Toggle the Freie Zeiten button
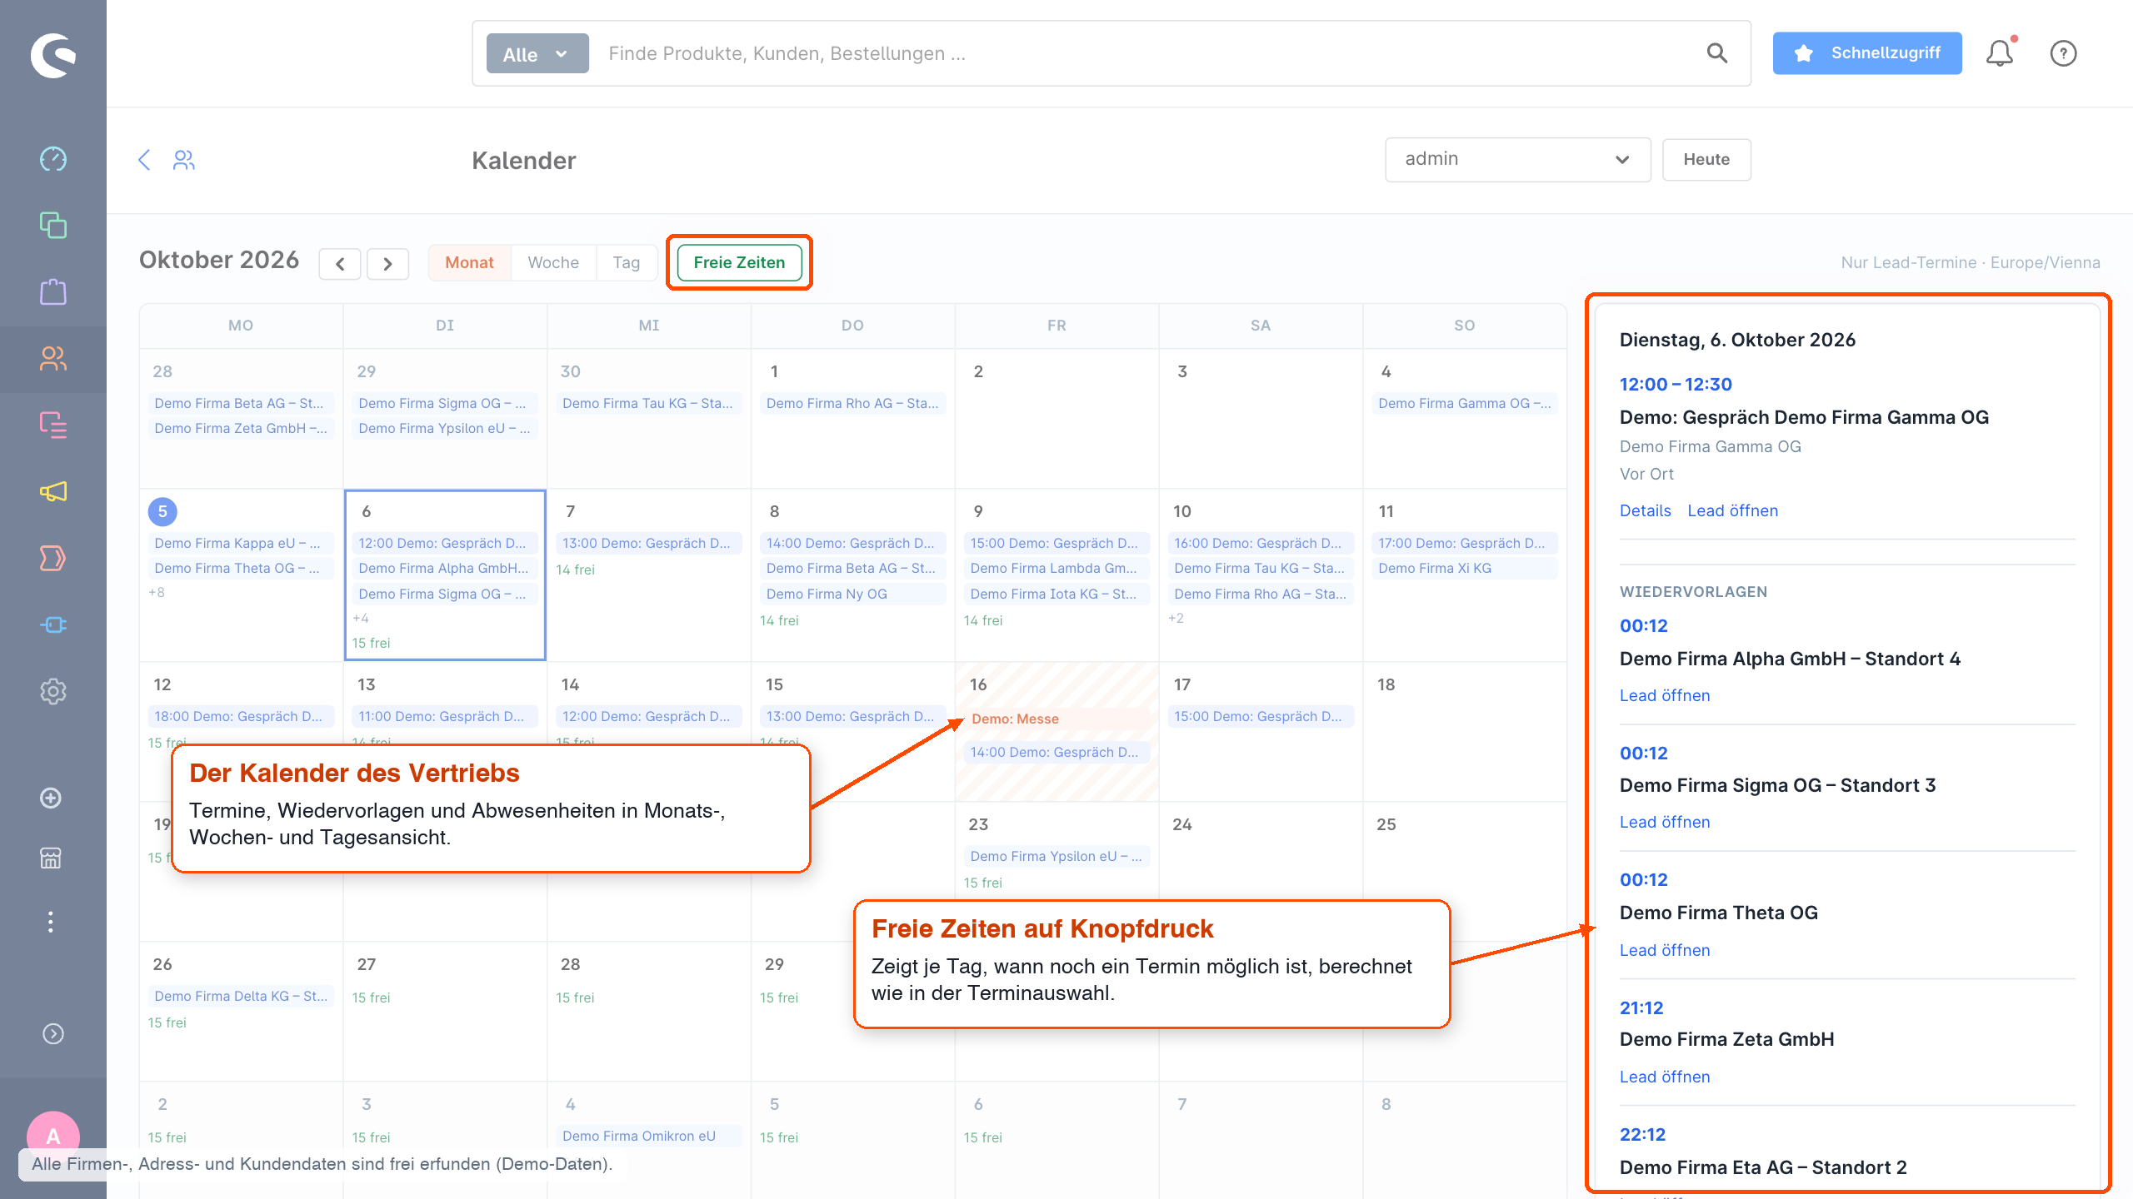The height and width of the screenshot is (1199, 2133). click(x=739, y=262)
